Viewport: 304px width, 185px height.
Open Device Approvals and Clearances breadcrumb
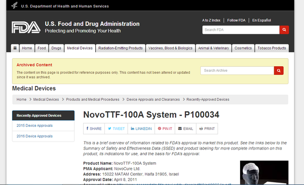[x=153, y=100]
